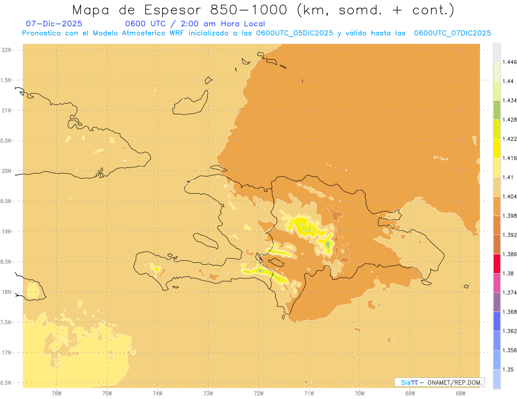Click the 17N latitude label
This screenshot has width=517, height=399.
click(x=7, y=353)
